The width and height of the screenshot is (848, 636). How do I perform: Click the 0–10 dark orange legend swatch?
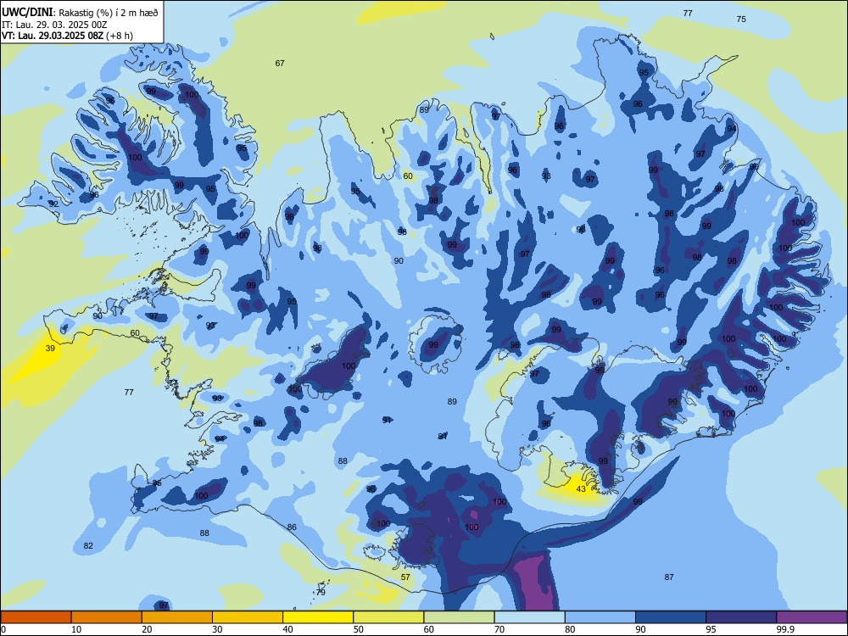point(36,617)
